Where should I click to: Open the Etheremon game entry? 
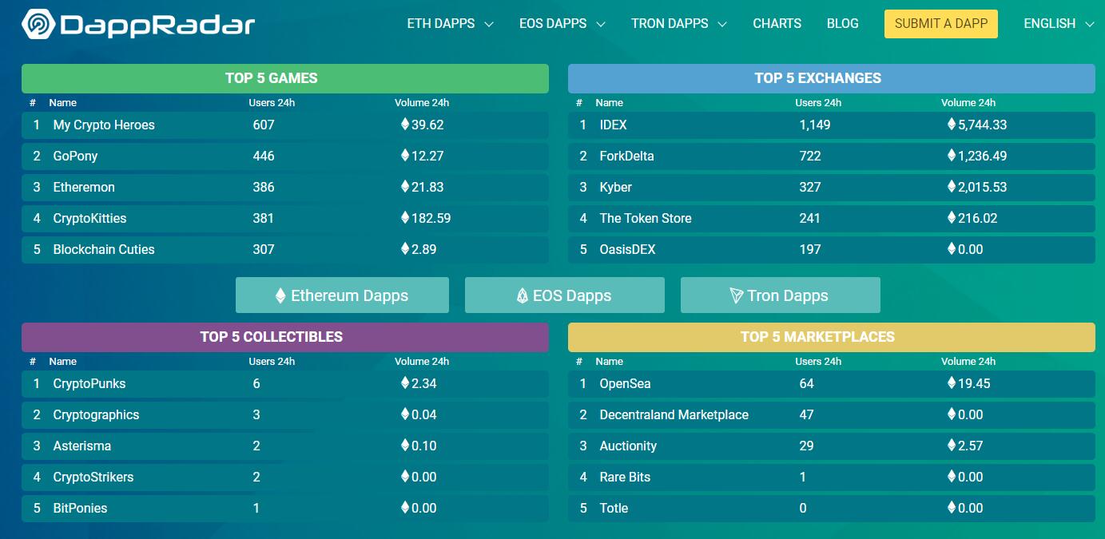tap(285, 188)
